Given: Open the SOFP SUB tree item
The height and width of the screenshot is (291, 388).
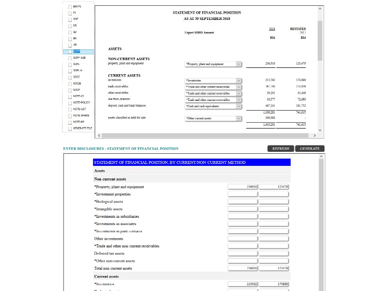Looking at the screenshot, I should [x=79, y=58].
